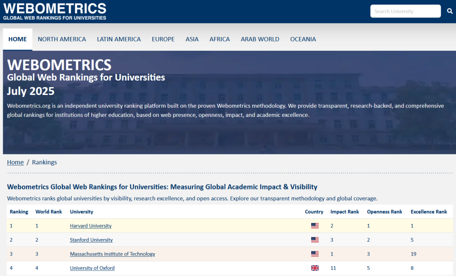Click the UK flag in Oxford row
This screenshot has height=276, width=456.
[x=315, y=268]
